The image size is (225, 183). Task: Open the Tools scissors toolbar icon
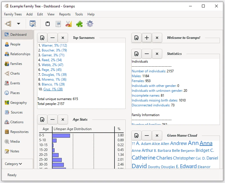click(x=69, y=24)
